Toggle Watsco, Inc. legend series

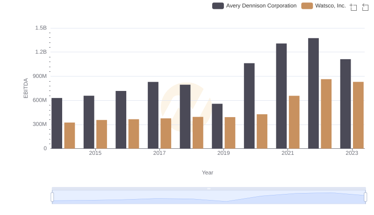pos(324,6)
